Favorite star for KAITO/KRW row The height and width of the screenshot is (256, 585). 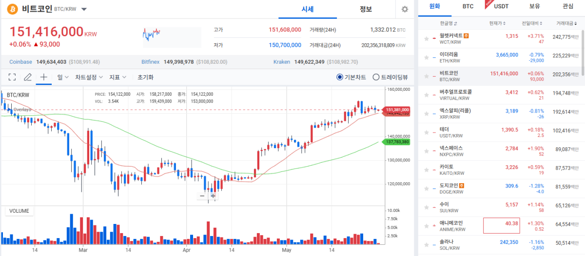coord(427,170)
